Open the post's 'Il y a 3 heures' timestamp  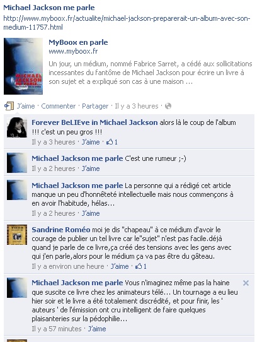[137, 106]
